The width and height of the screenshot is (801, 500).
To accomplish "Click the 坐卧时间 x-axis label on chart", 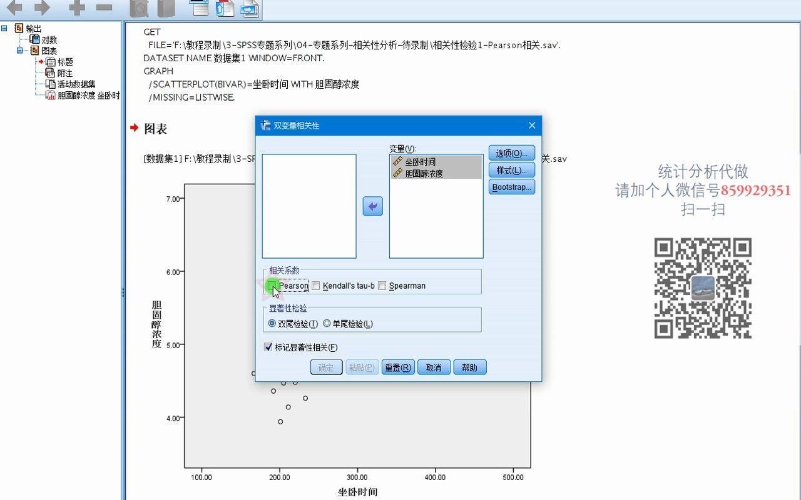I will pyautogui.click(x=357, y=492).
